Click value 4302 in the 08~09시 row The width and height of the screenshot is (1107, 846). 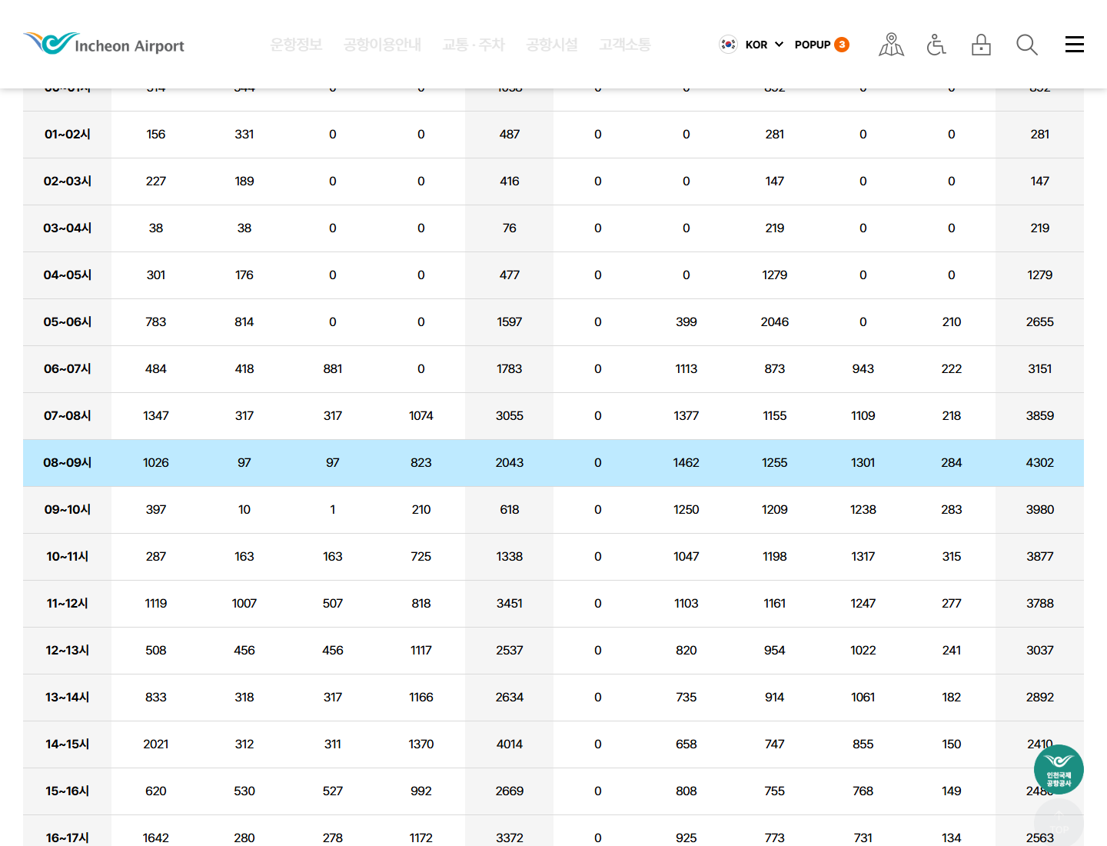click(x=1040, y=463)
